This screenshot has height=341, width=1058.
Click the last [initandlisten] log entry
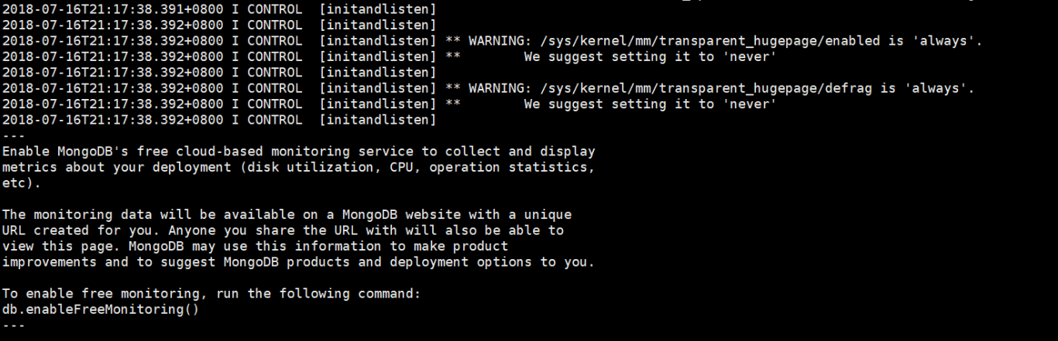(378, 120)
